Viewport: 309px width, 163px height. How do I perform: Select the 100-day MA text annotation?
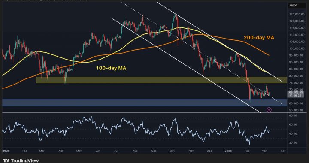(111, 68)
